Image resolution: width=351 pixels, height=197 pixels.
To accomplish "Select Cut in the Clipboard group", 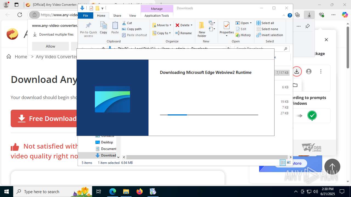I will point(127,23).
